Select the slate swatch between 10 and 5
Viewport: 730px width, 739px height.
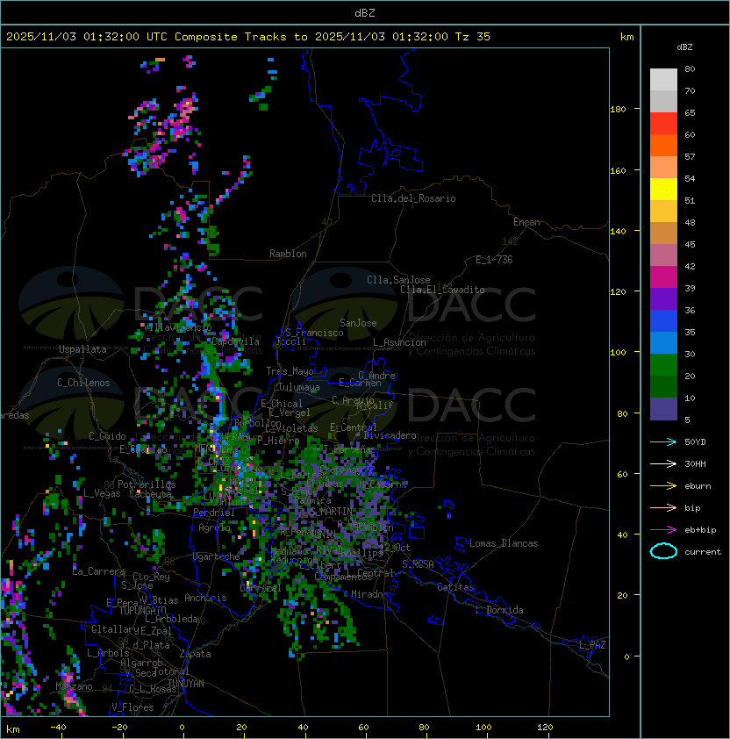pyautogui.click(x=663, y=409)
